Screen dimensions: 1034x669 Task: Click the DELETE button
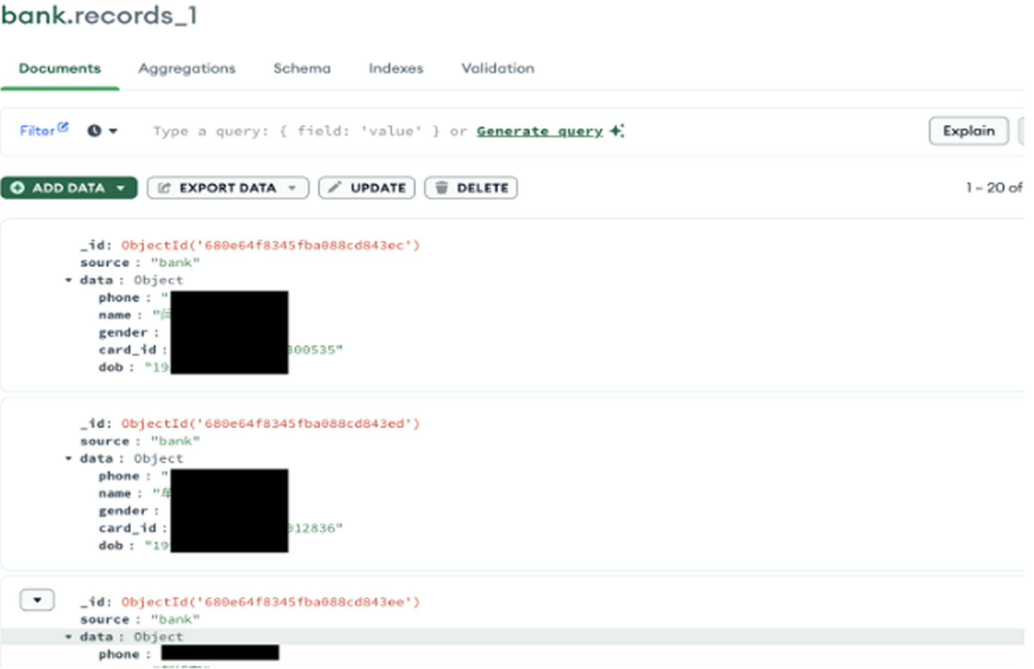pyautogui.click(x=471, y=188)
